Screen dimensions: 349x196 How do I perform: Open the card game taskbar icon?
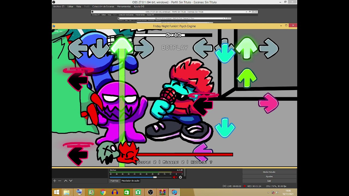tap(91, 192)
